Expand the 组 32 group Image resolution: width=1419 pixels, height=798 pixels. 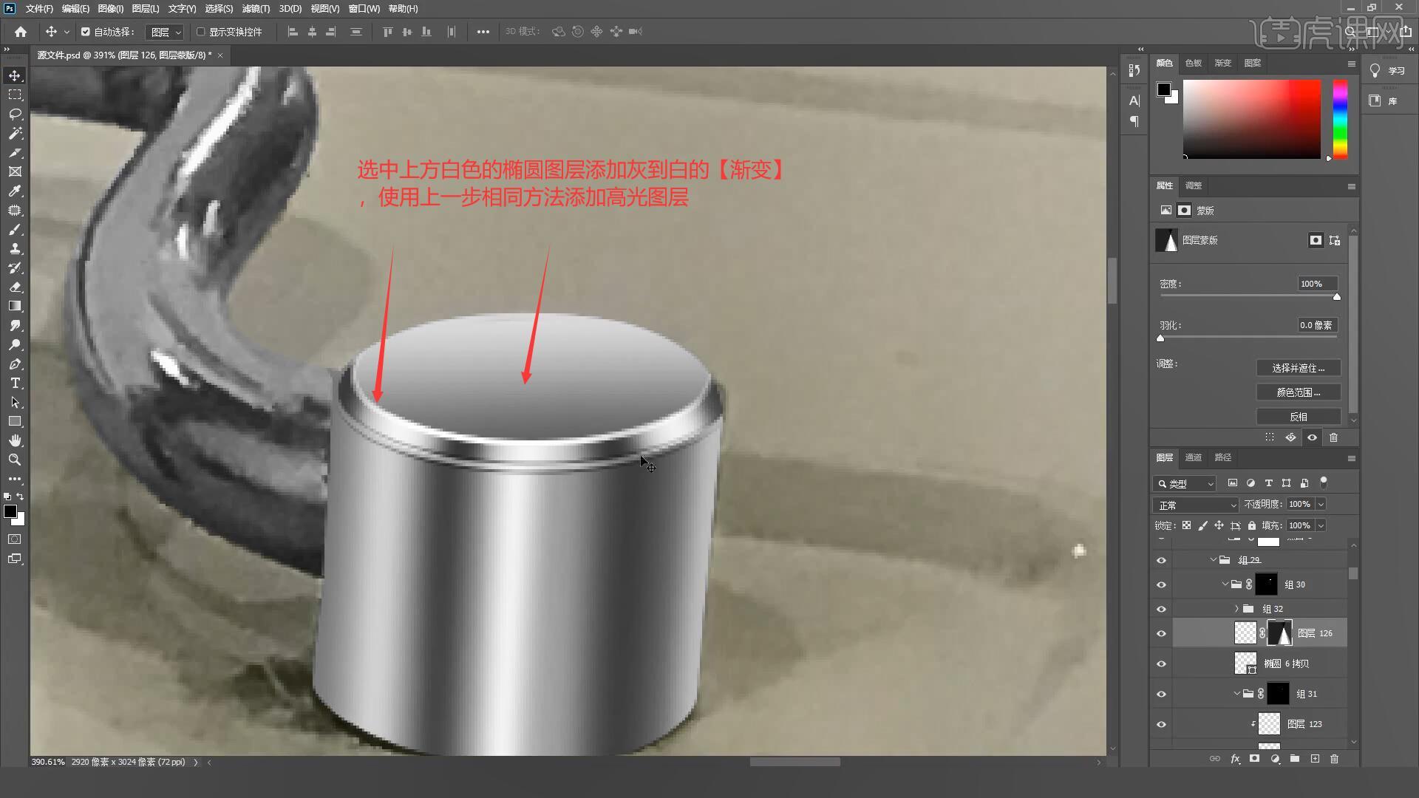(1236, 609)
